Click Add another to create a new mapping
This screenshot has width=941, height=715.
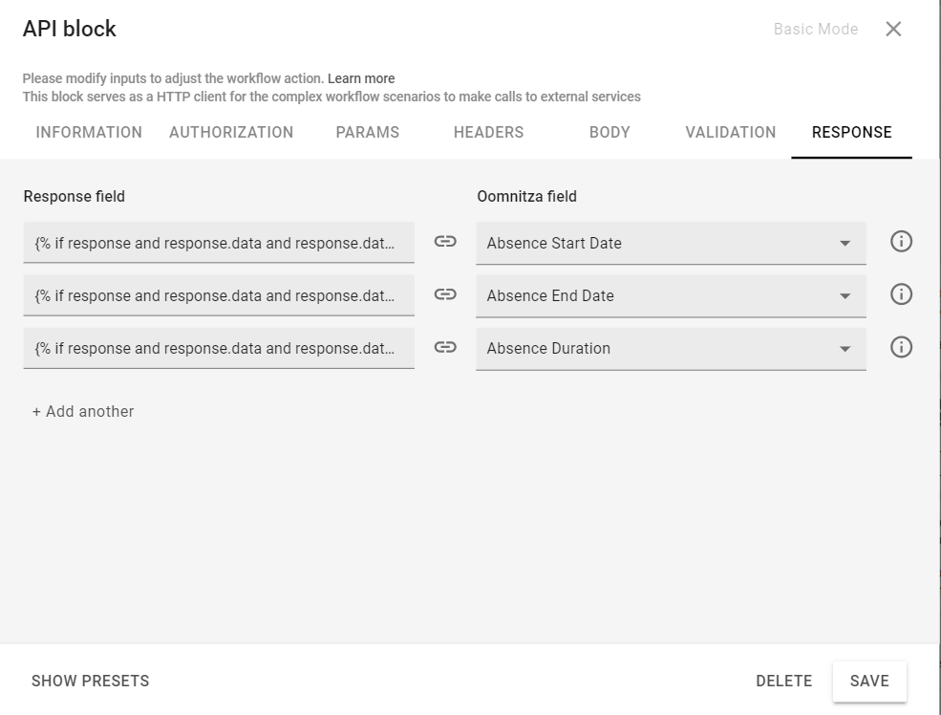tap(83, 411)
